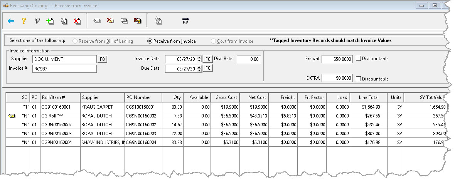Screen dimensions: 455x181
Task: Click the Available column header
Action: point(197,97)
